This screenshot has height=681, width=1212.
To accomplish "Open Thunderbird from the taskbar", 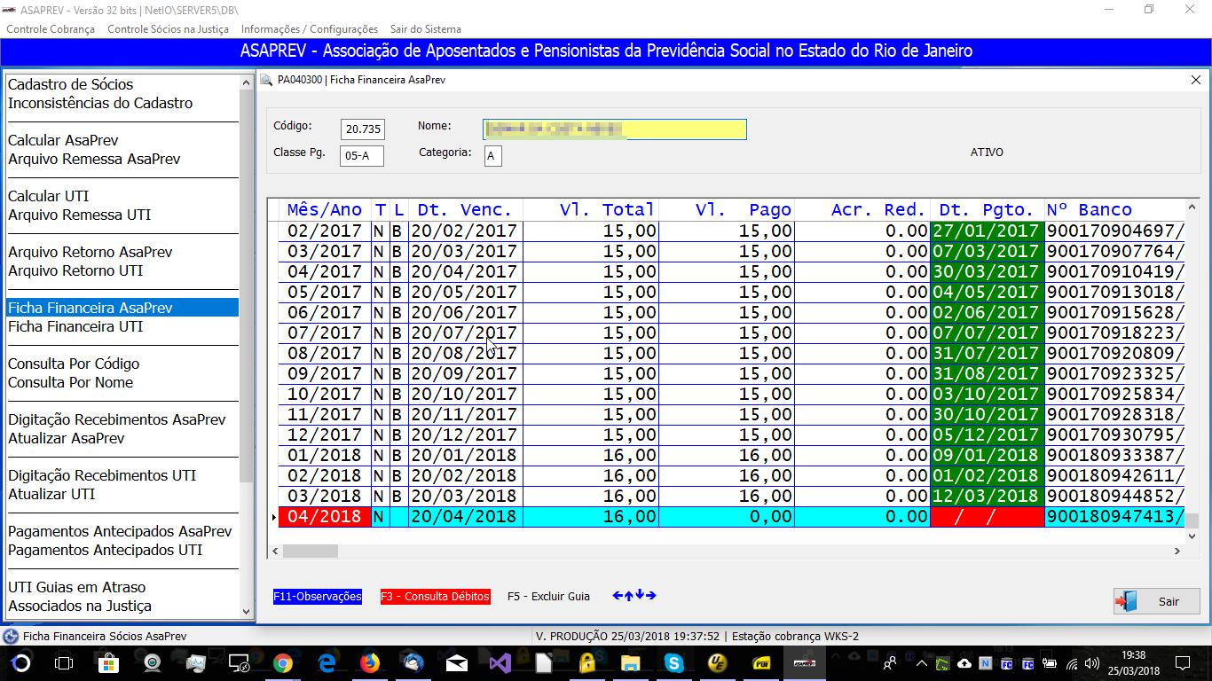I will pos(413,662).
